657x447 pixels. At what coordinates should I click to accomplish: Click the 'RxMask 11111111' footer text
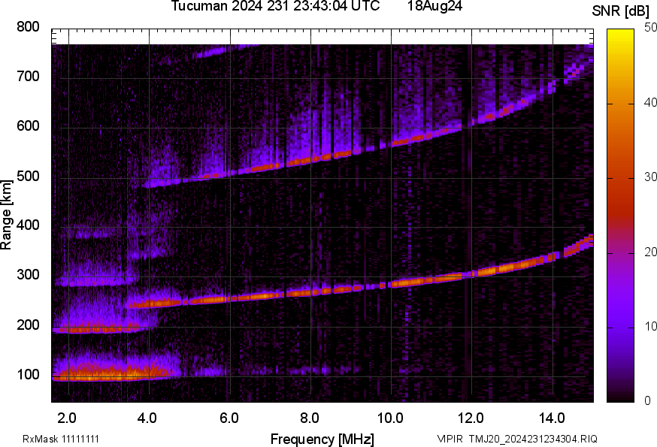pyautogui.click(x=61, y=439)
